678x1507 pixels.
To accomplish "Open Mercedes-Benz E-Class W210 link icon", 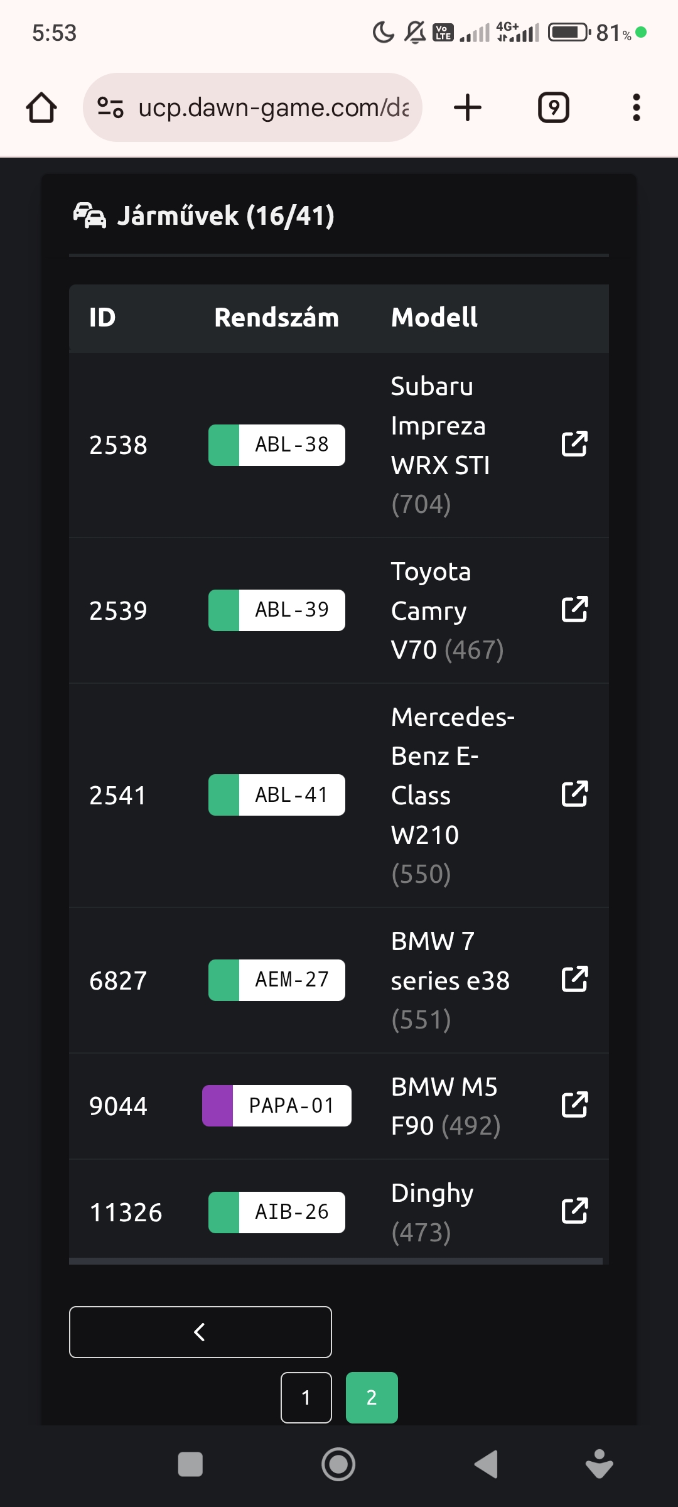I will click(x=574, y=794).
